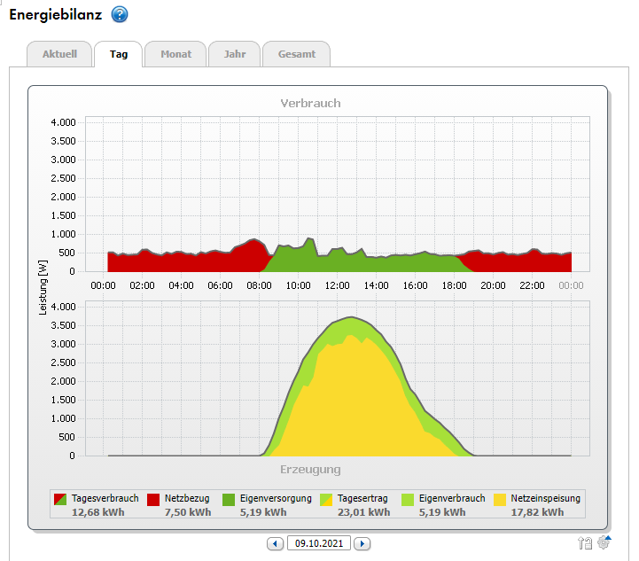
Task: Open the Energiebilanz help icon
Action: [120, 15]
